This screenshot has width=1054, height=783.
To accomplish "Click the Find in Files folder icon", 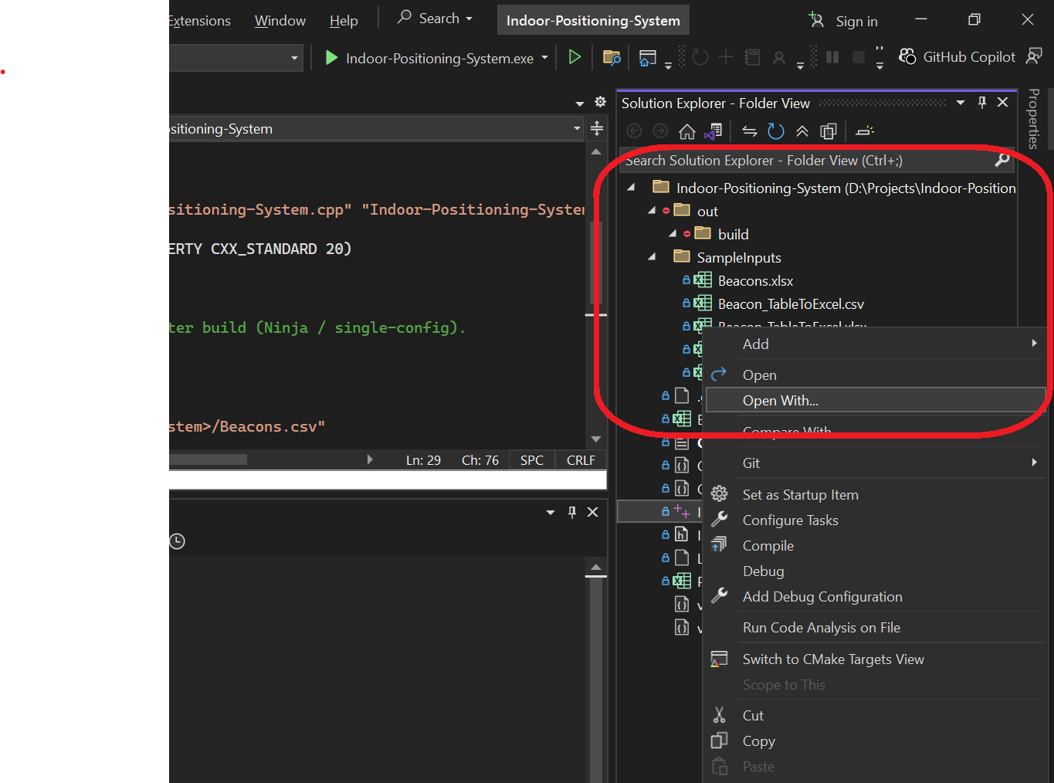I will point(612,57).
